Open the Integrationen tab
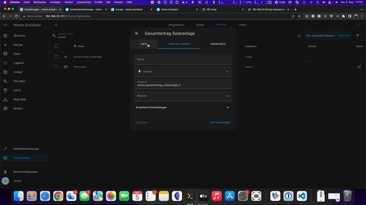 pyautogui.click(x=176, y=25)
